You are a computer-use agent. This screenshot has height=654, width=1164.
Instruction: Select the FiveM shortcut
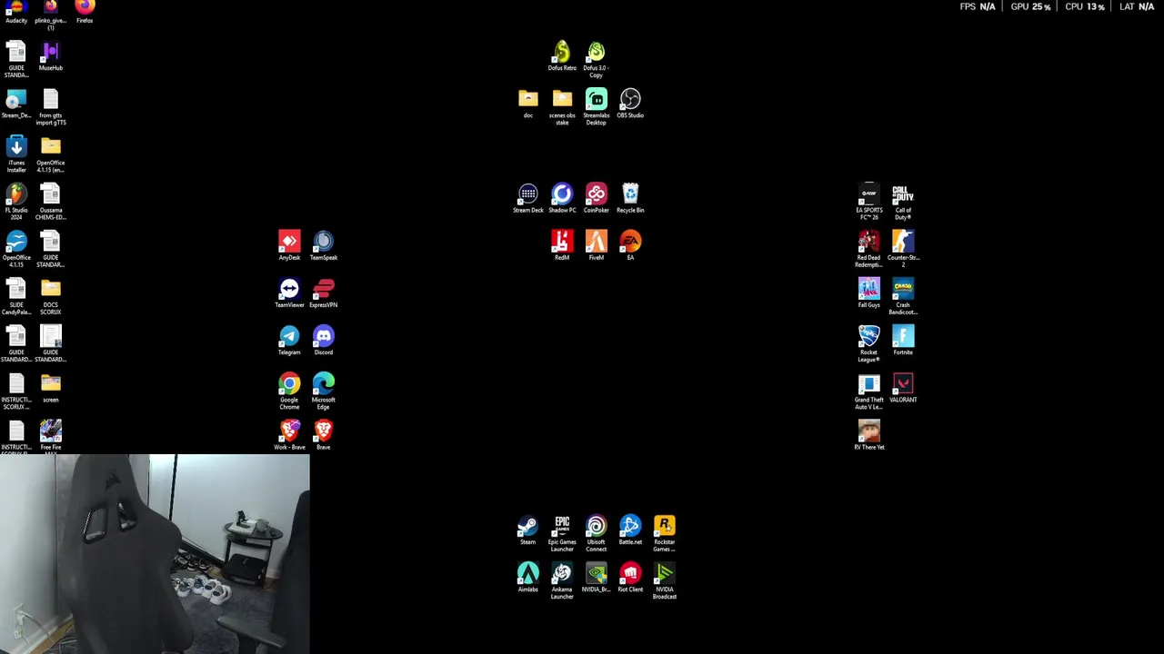point(597,246)
